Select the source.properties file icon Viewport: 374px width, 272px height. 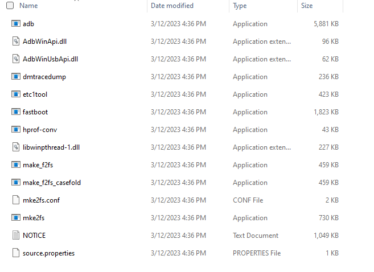point(16,253)
